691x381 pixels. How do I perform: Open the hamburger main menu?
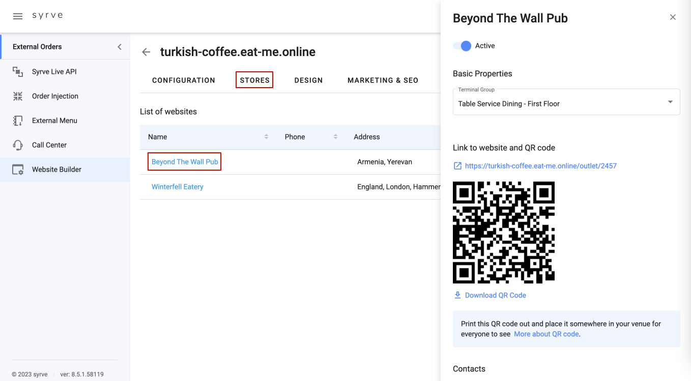pos(18,16)
